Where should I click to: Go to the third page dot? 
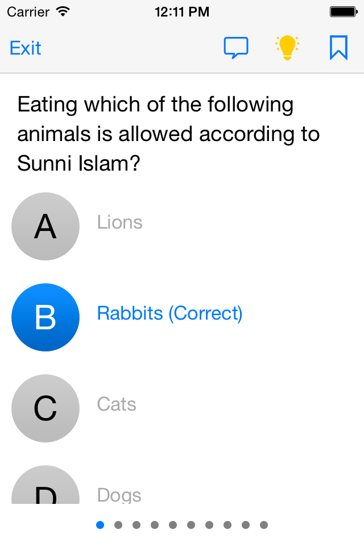point(136,525)
